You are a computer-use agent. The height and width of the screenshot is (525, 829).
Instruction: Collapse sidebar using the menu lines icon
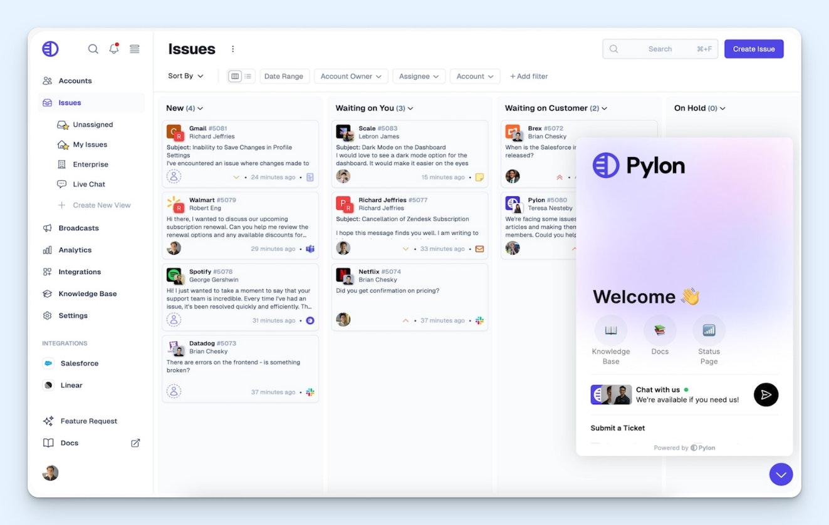tap(134, 49)
